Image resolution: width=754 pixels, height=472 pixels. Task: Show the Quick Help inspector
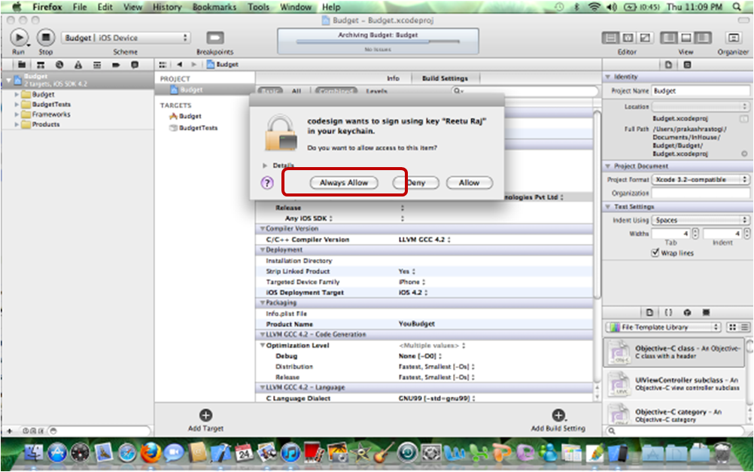[687, 65]
